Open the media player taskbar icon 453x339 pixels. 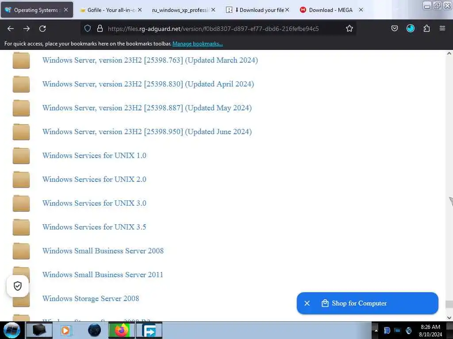66,330
